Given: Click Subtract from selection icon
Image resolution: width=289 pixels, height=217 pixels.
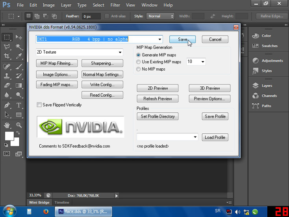Looking at the screenshot, I should click(x=46, y=16).
